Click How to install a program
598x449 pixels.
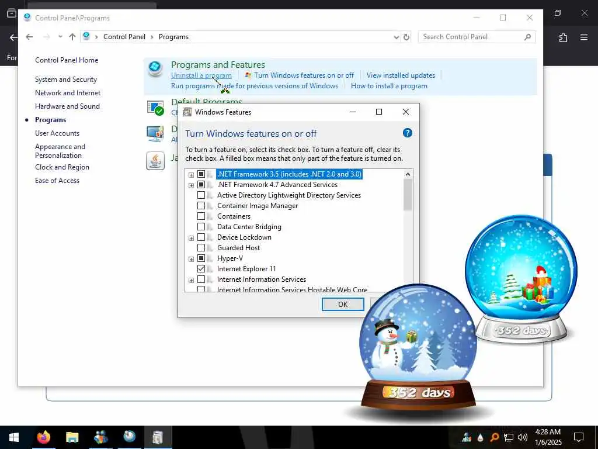[389, 86]
